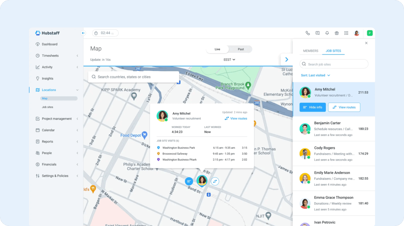
Task: Open user profile avatar in header
Action: [357, 33]
